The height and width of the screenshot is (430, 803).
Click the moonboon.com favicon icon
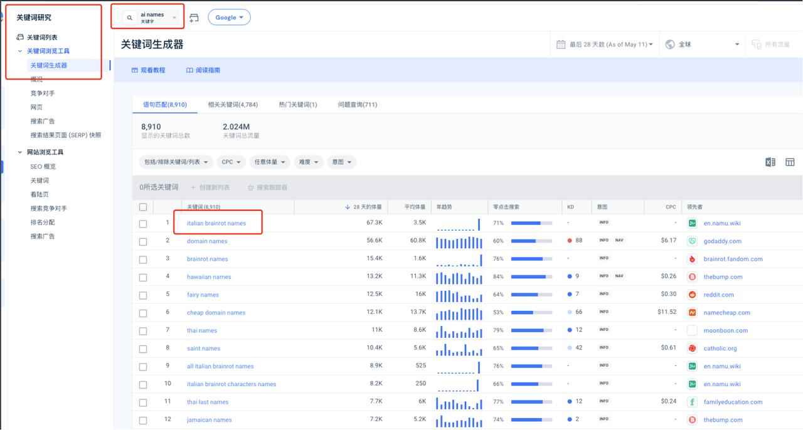point(692,330)
